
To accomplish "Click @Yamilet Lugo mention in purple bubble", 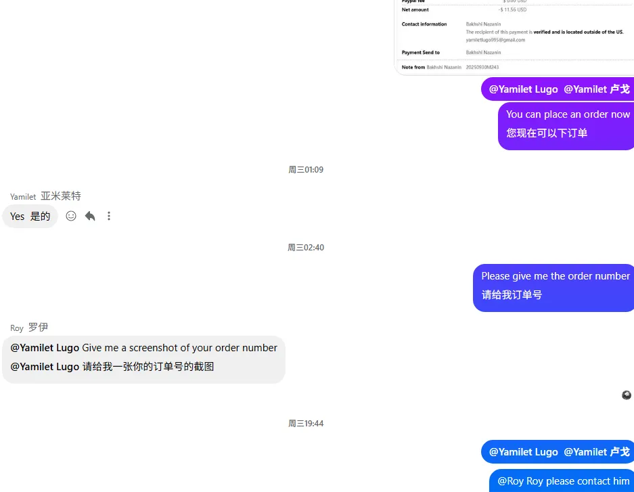I will 523,89.
